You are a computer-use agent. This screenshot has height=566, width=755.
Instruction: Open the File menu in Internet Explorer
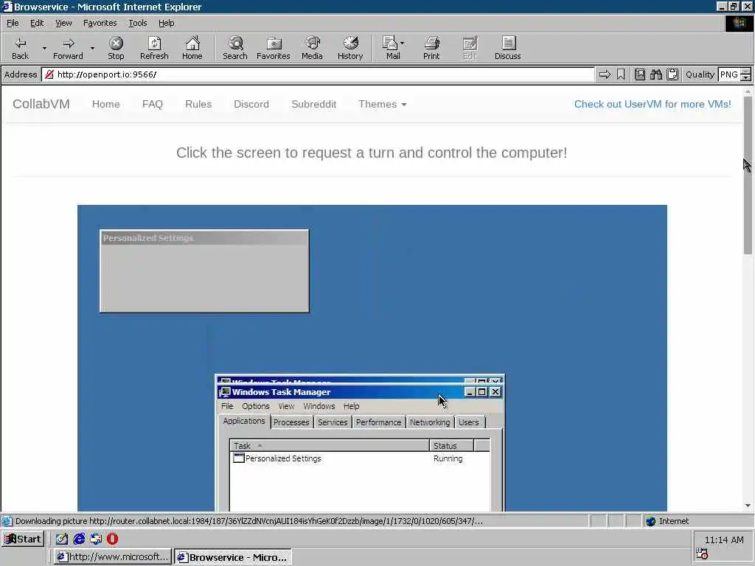(x=13, y=23)
